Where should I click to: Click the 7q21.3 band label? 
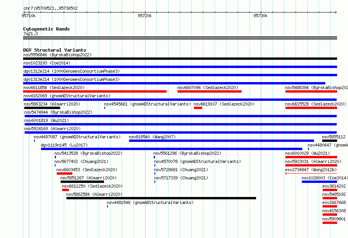30,34
